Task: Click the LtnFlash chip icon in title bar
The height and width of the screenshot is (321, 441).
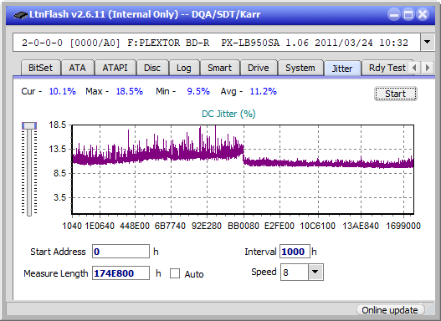Action: tap(21, 14)
